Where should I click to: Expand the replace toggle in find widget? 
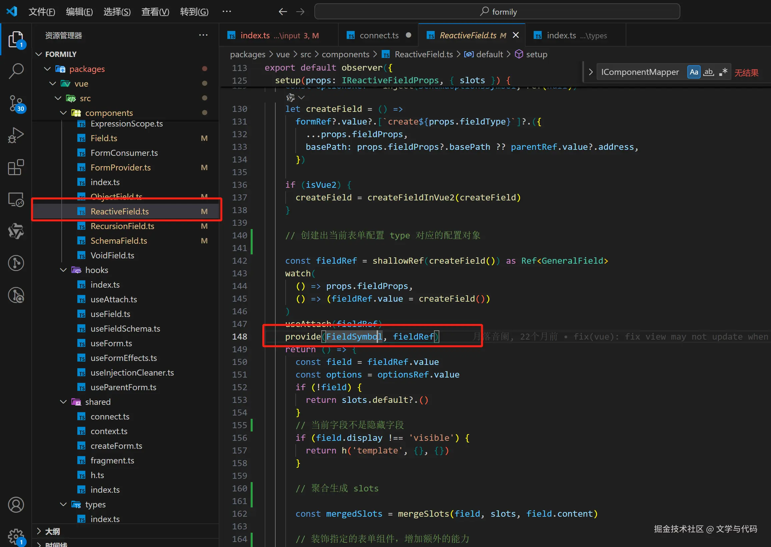point(591,72)
